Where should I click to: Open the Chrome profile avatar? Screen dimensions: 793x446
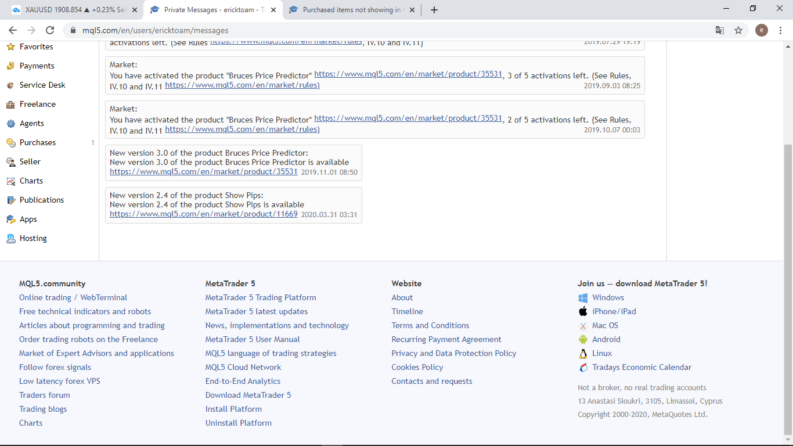point(762,30)
